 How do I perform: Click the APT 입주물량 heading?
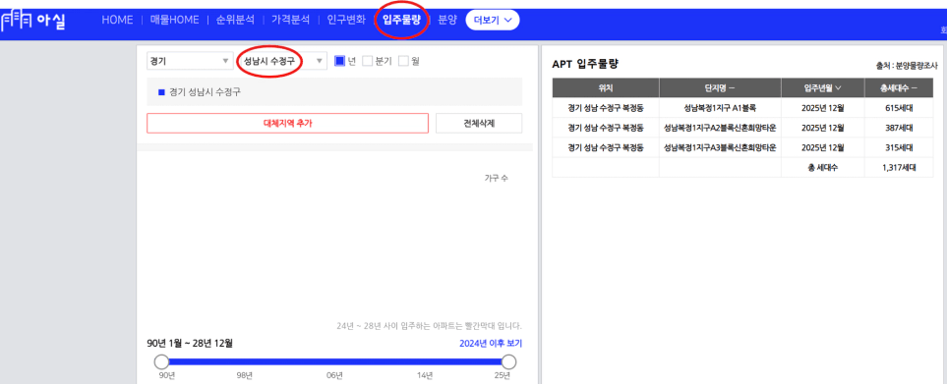(585, 64)
